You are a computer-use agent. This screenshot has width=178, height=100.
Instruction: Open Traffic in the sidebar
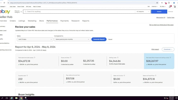pos(2,39)
